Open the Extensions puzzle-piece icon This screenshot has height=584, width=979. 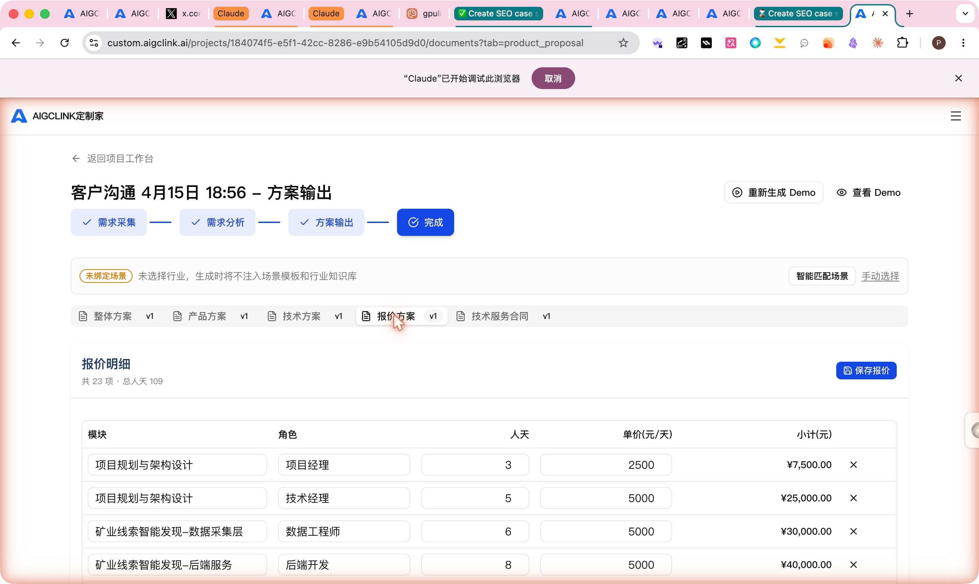tap(902, 43)
